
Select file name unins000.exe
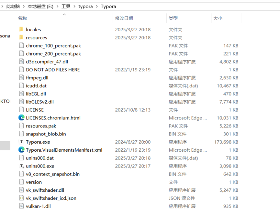pos(40,166)
